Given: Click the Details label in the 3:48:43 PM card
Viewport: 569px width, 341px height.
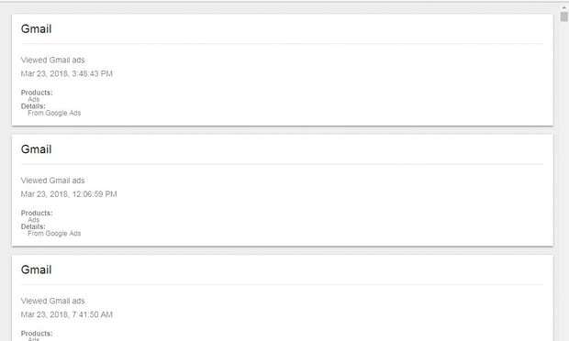Looking at the screenshot, I should pos(33,106).
